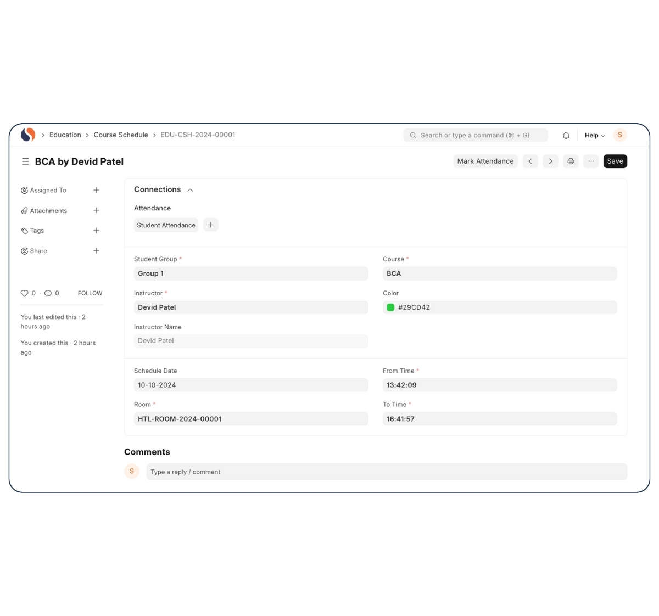Add new Student Attendance with plus

[x=211, y=225]
